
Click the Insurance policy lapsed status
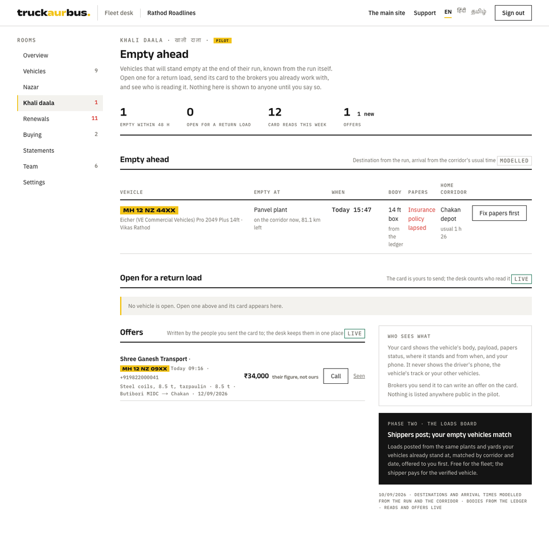click(421, 219)
